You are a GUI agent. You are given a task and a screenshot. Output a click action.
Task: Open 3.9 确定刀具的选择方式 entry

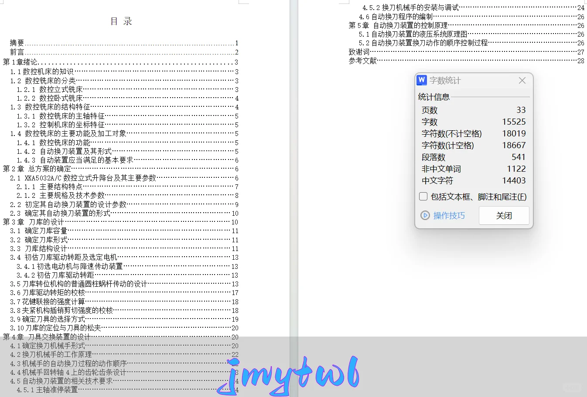point(124,319)
